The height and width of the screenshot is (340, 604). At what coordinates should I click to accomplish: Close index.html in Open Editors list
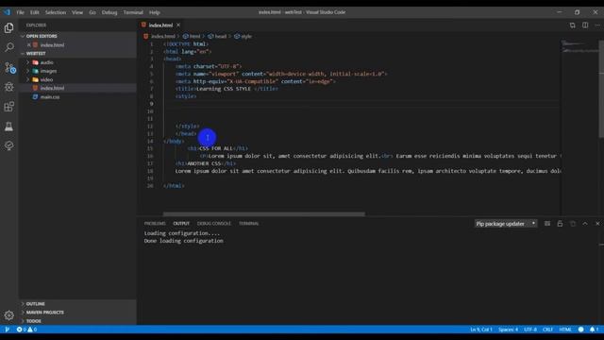(x=28, y=45)
